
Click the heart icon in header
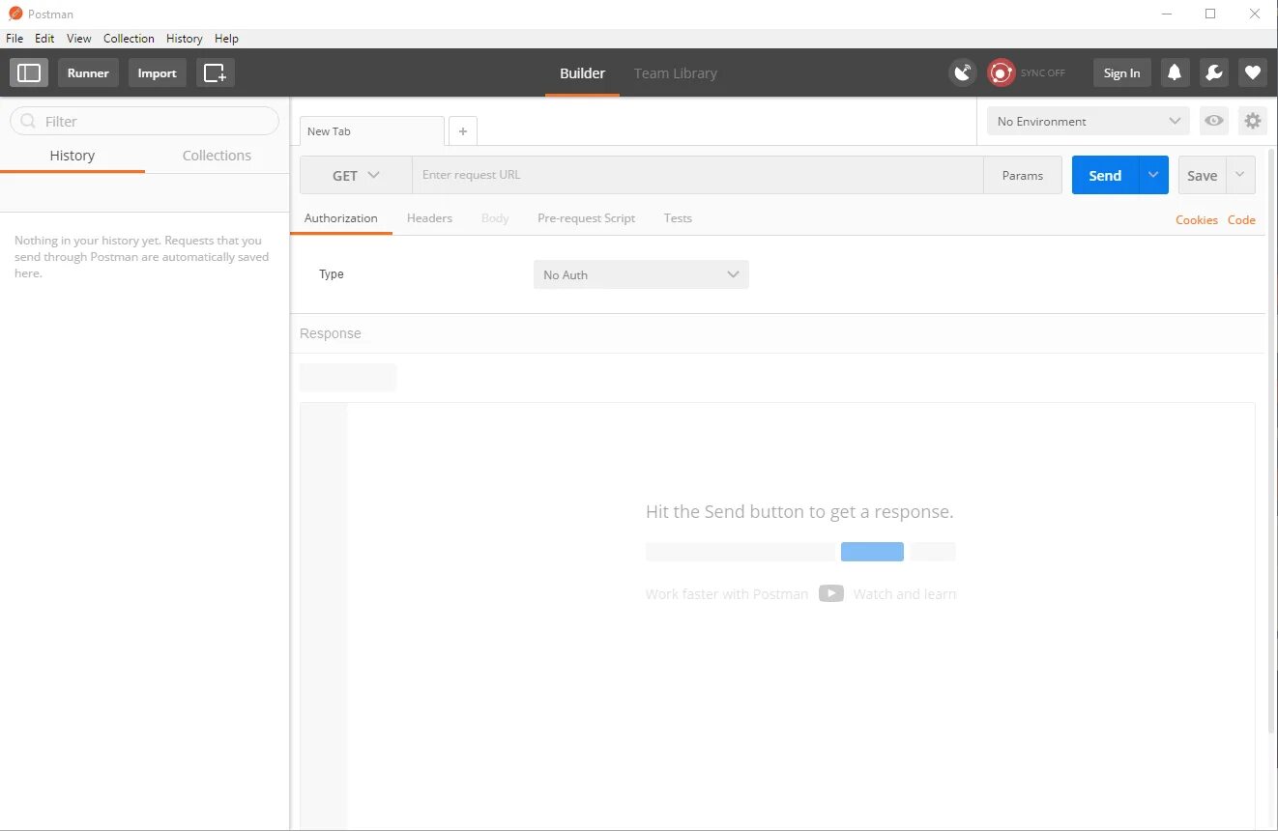pyautogui.click(x=1253, y=72)
